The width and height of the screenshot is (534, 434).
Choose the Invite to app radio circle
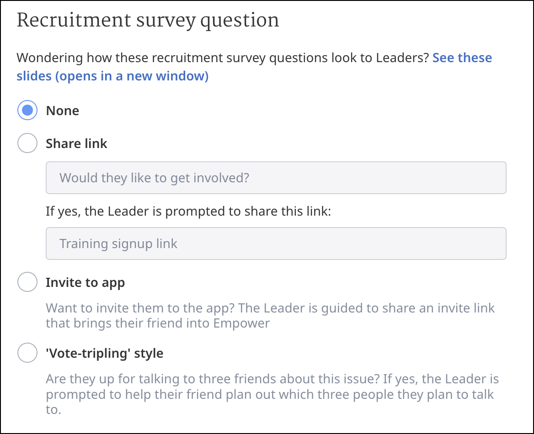point(27,282)
